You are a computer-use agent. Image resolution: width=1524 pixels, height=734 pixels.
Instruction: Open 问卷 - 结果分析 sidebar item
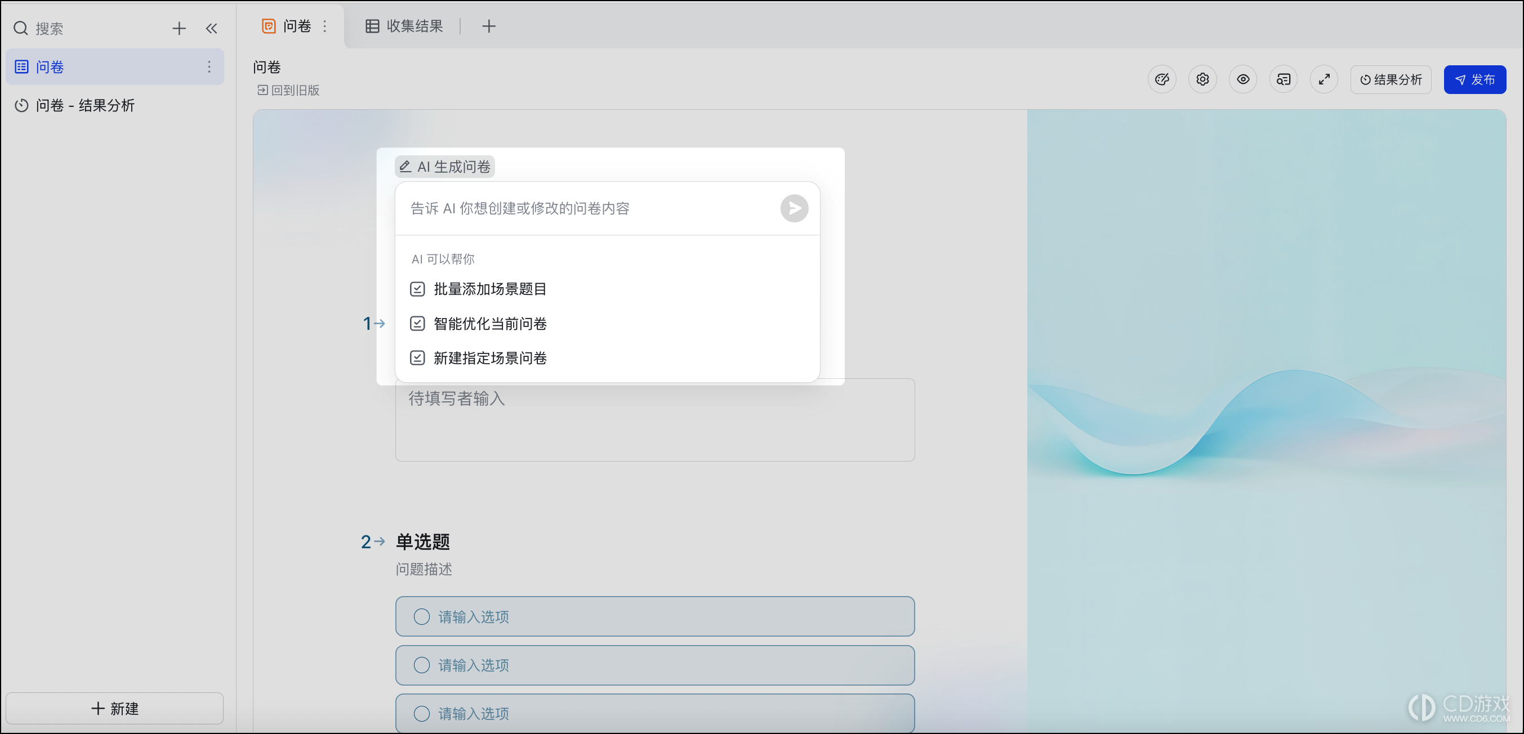[x=115, y=105]
